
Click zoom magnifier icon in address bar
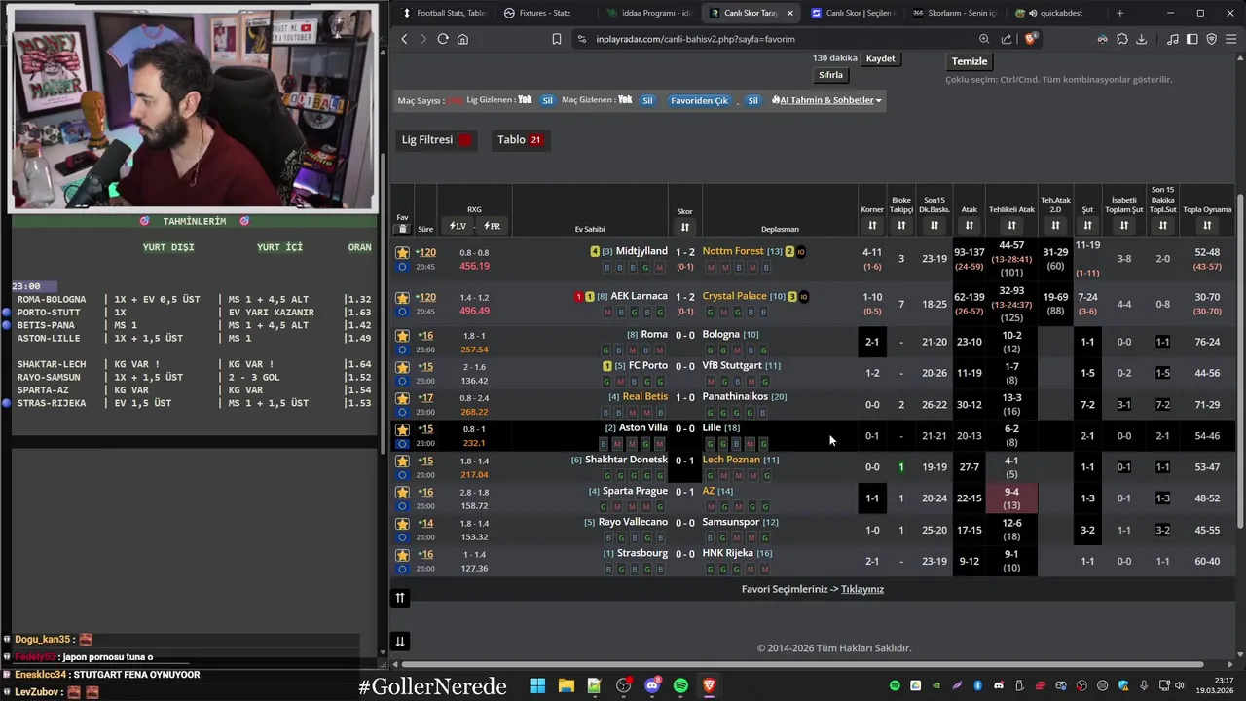(x=984, y=39)
